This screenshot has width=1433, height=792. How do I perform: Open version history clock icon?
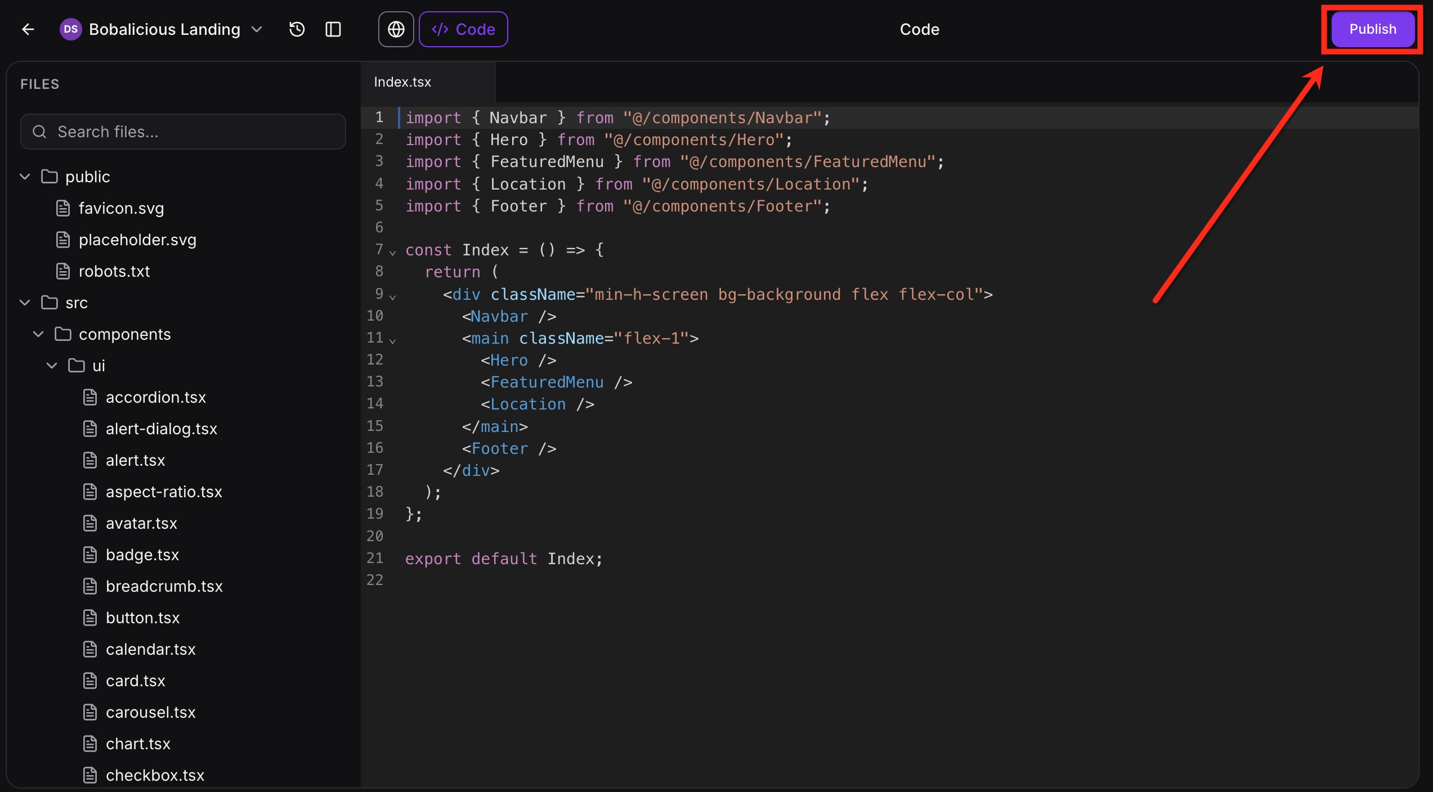pyautogui.click(x=297, y=29)
